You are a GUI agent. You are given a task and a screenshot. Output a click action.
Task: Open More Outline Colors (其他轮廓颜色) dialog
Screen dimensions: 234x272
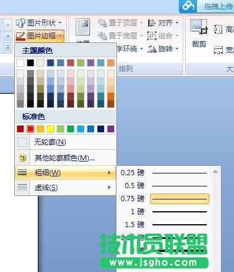point(66,158)
